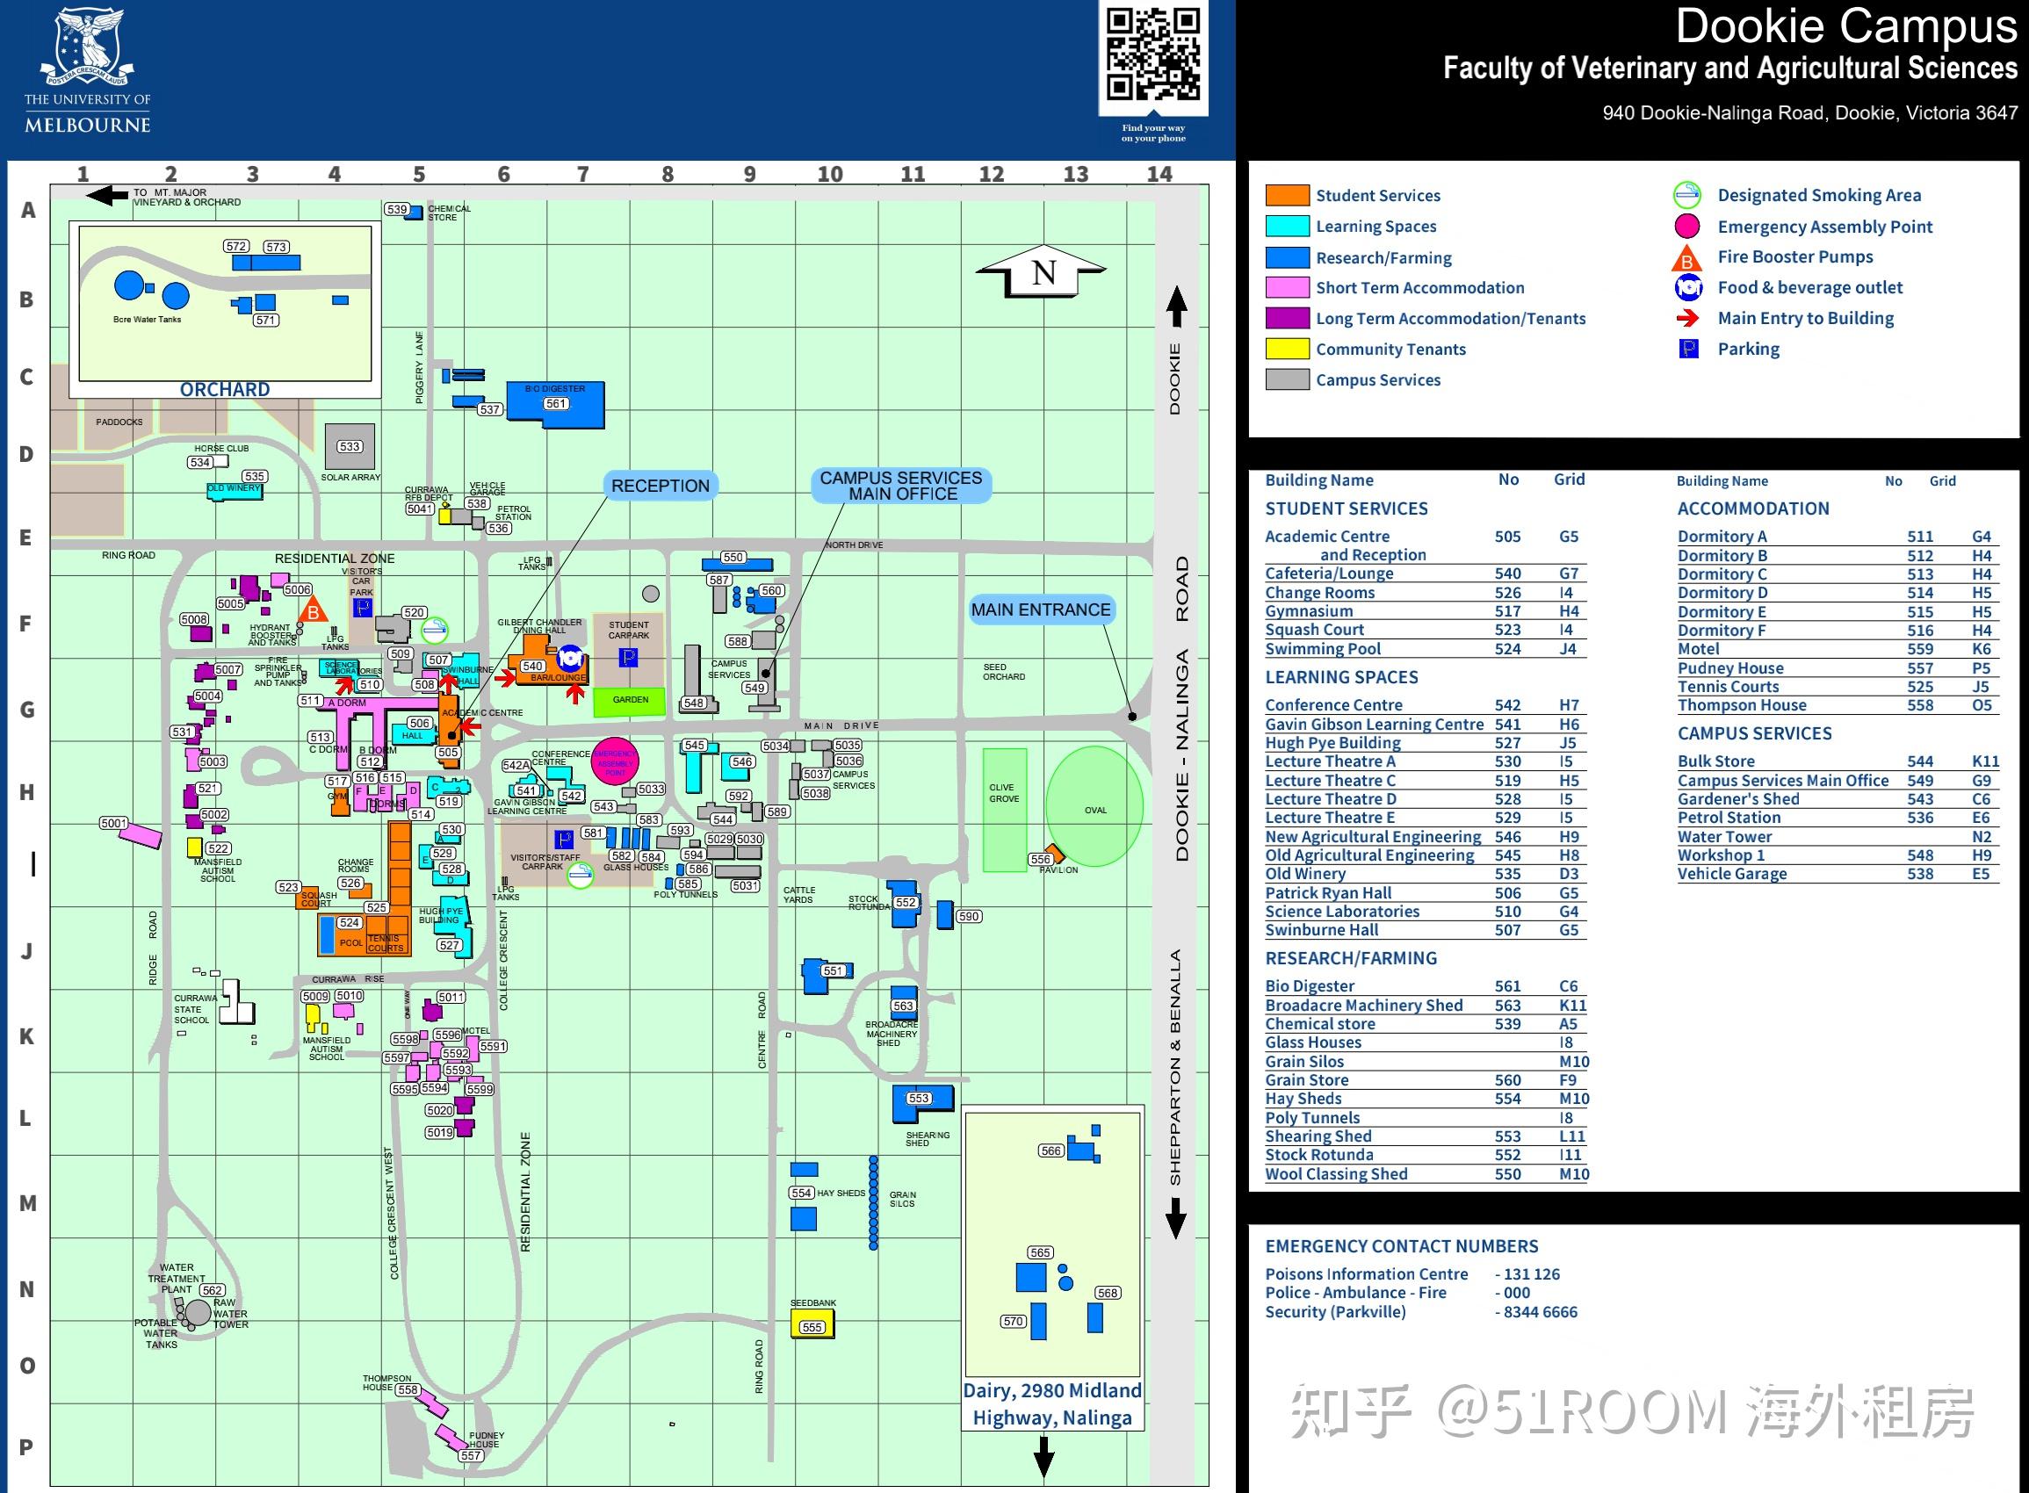Screen dimensions: 2029x1493
Task: Click the QR code image
Action: pos(1153,54)
